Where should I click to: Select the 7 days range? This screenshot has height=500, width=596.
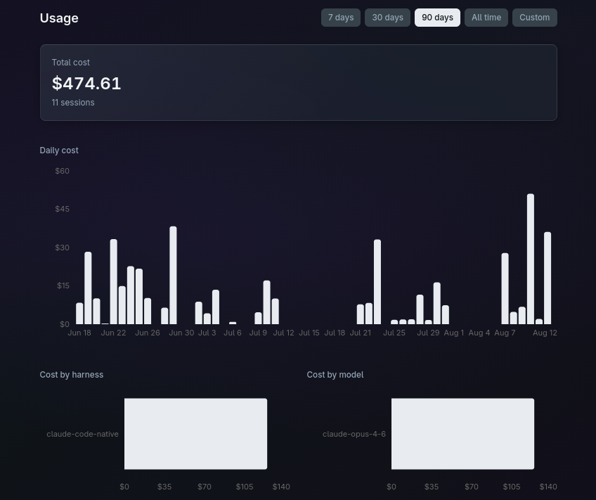click(341, 18)
